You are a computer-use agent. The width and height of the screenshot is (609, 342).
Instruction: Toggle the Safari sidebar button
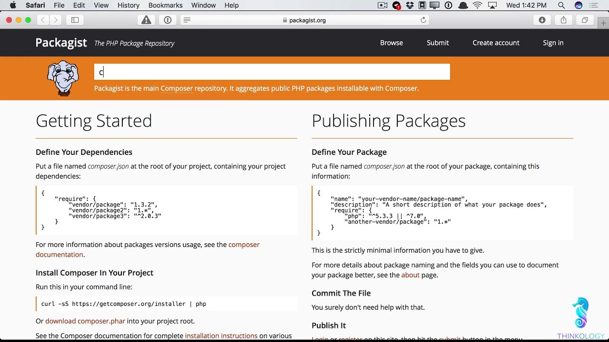(x=75, y=20)
